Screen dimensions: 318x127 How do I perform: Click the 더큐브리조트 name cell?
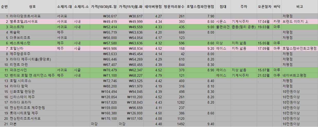click(32, 38)
